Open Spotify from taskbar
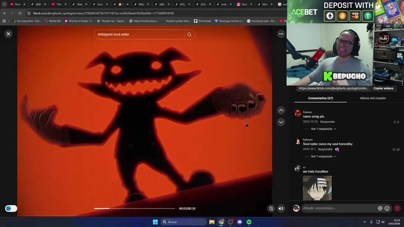This screenshot has width=404, height=227. click(249, 222)
